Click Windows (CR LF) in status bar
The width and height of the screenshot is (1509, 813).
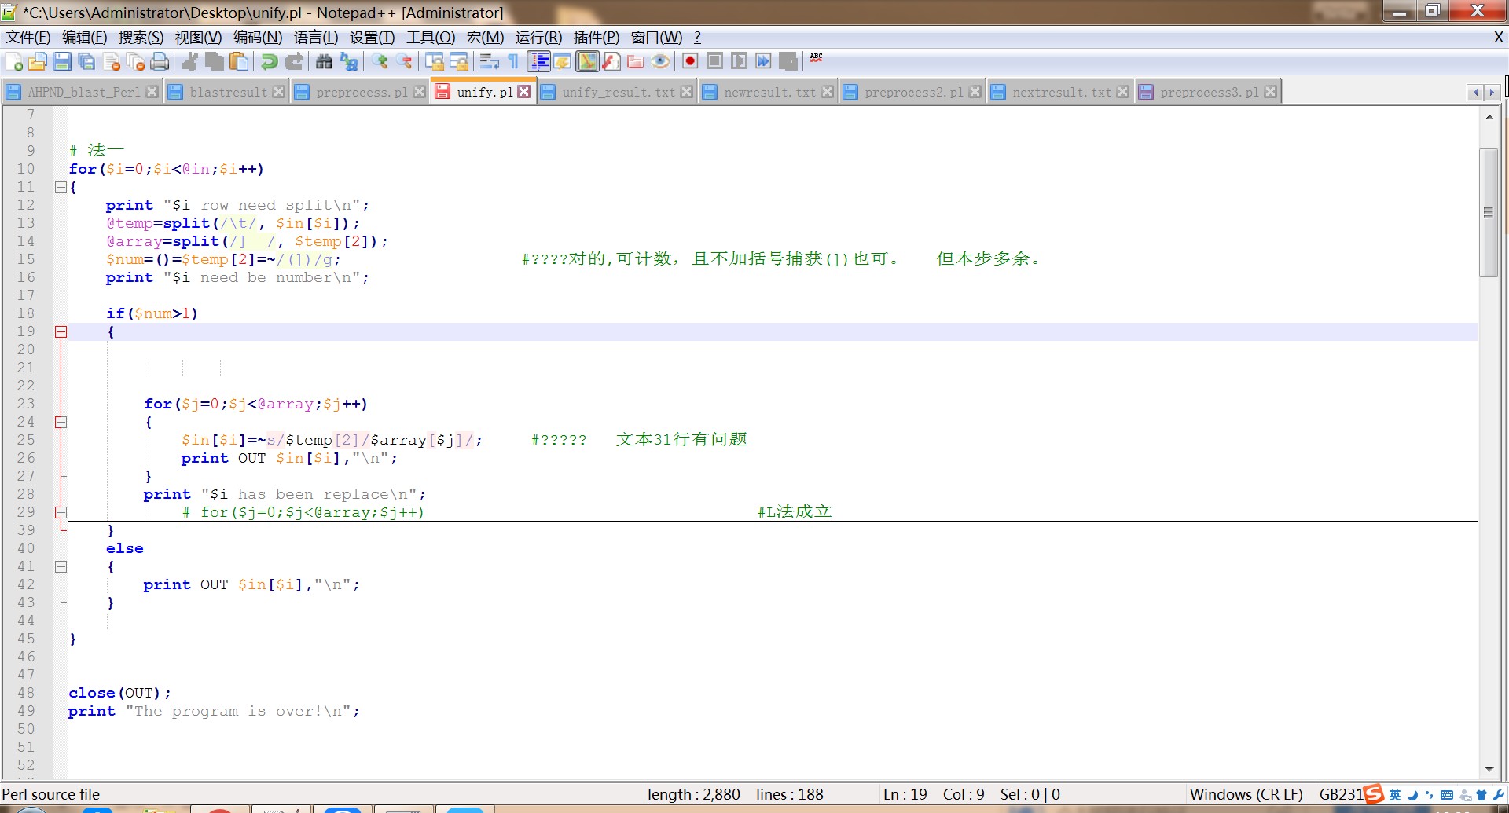pyautogui.click(x=1246, y=794)
